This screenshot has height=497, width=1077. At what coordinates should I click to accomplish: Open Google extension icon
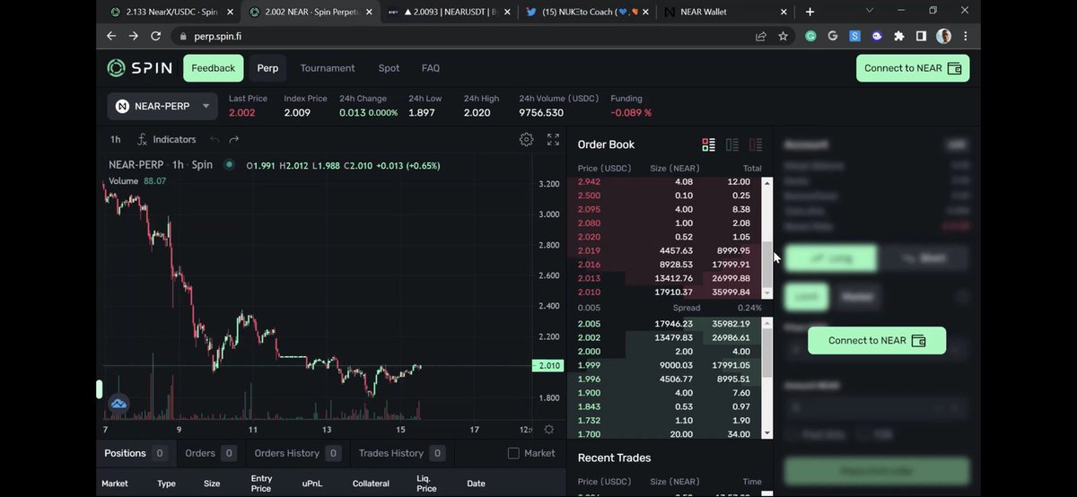[833, 36]
